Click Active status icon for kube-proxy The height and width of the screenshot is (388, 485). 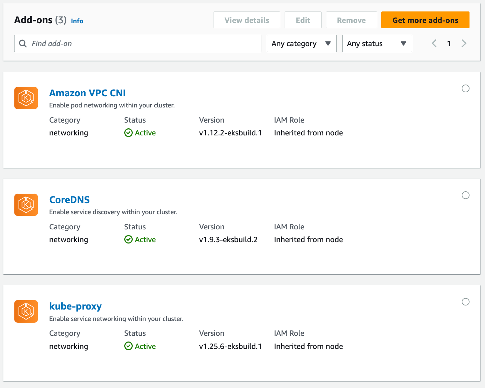[128, 346]
